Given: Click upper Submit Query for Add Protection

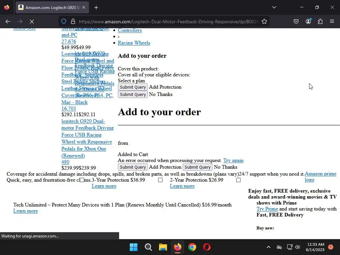Looking at the screenshot, I should click(x=133, y=87).
